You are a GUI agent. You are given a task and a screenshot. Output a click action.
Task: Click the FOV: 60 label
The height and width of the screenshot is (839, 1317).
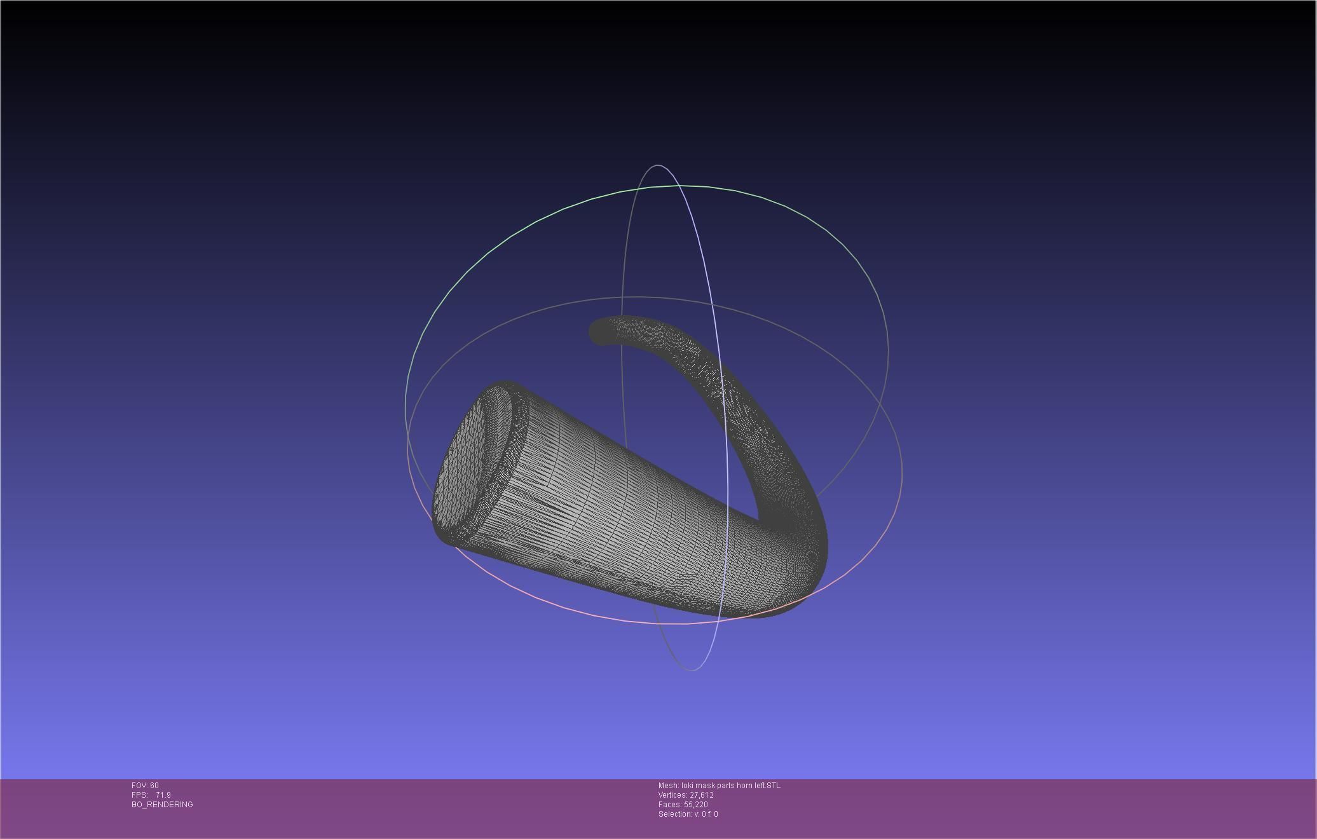coord(145,786)
